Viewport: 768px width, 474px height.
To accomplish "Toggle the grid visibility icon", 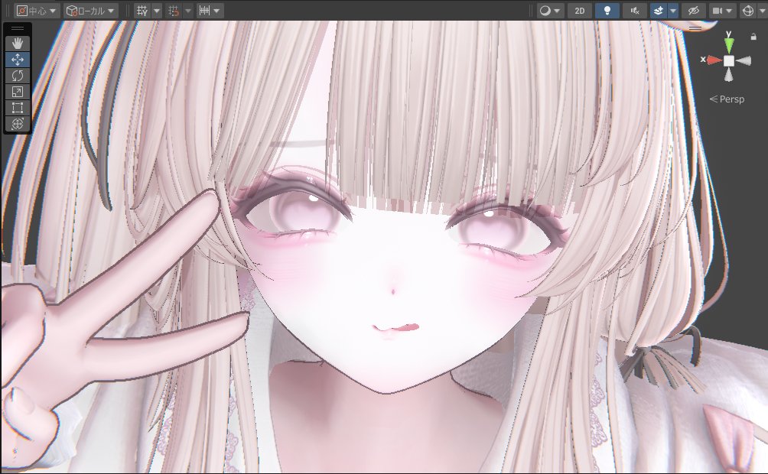I will pyautogui.click(x=142, y=10).
